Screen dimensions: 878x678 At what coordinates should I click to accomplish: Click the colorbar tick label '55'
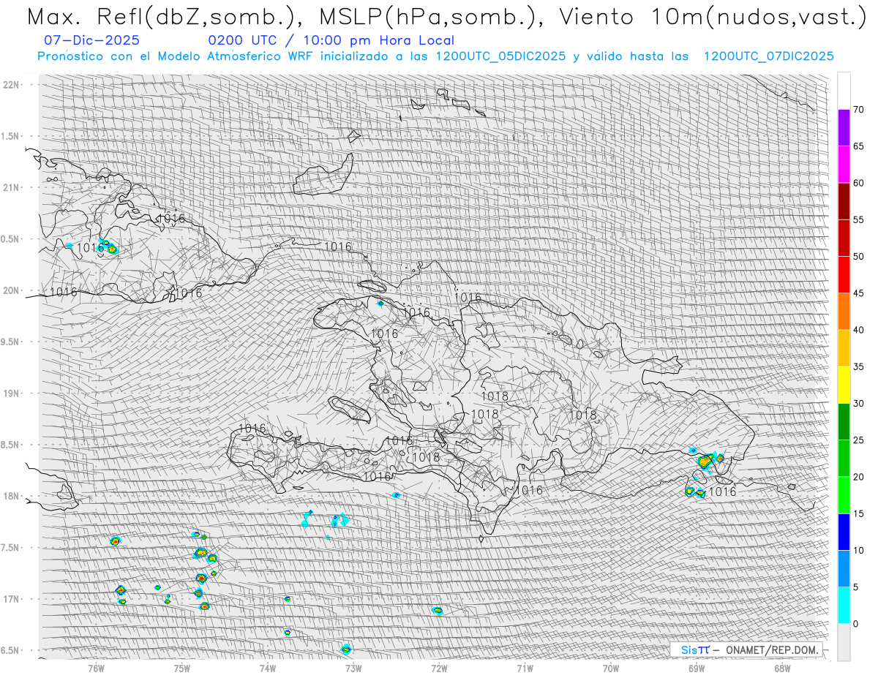point(858,219)
